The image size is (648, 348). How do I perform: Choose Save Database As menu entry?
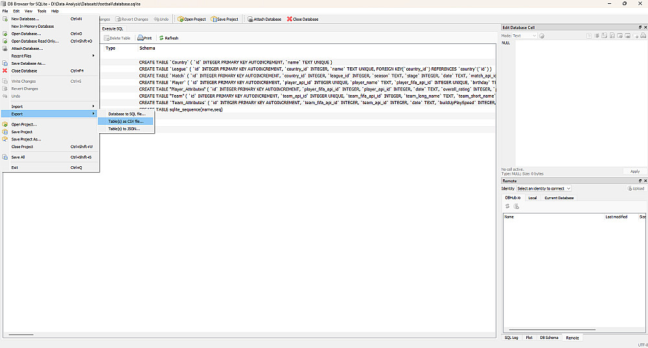[50, 63]
